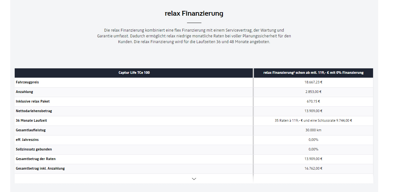This screenshot has width=405, height=192.
Task: Click the eff. Jahreszins label
Action: (x=27, y=140)
